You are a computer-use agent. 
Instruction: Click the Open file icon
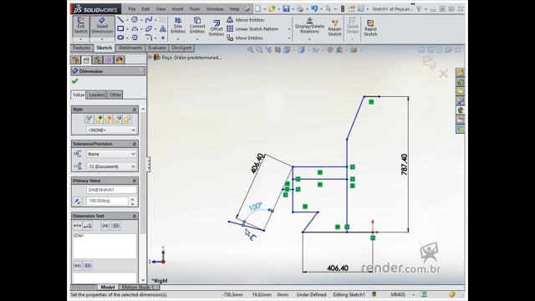272,9
